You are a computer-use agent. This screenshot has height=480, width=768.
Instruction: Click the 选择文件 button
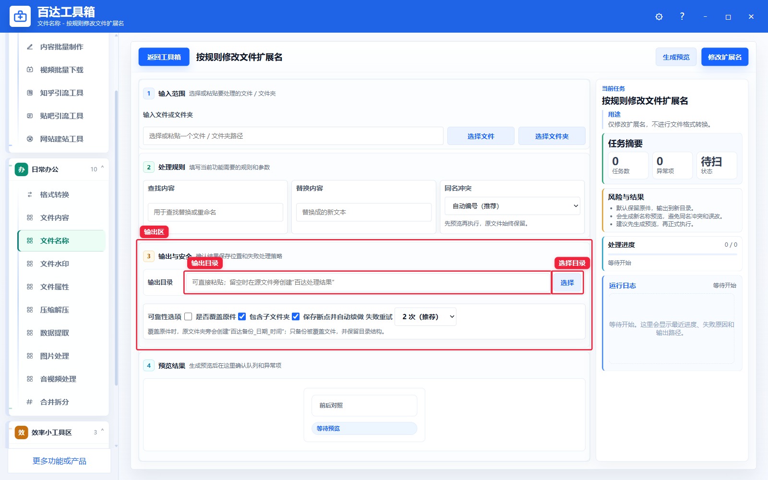coord(481,136)
